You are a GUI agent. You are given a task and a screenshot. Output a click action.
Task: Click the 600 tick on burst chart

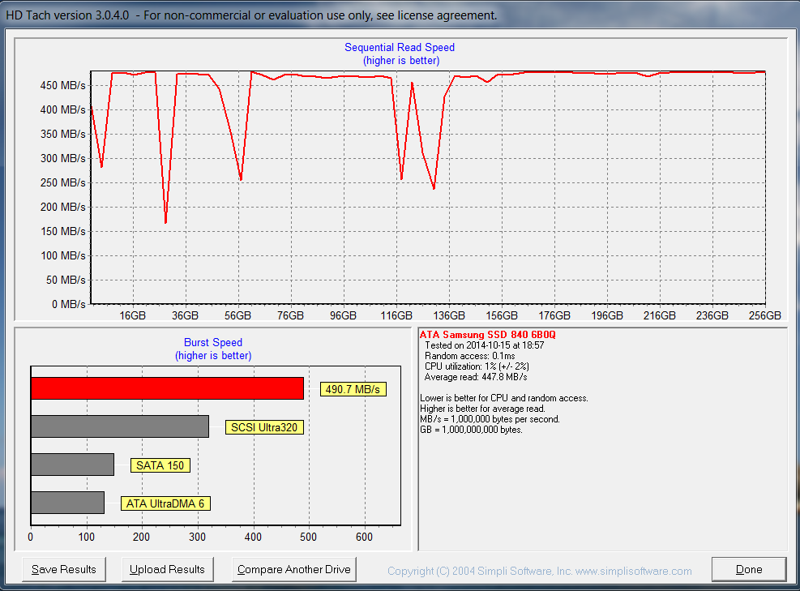(x=364, y=537)
